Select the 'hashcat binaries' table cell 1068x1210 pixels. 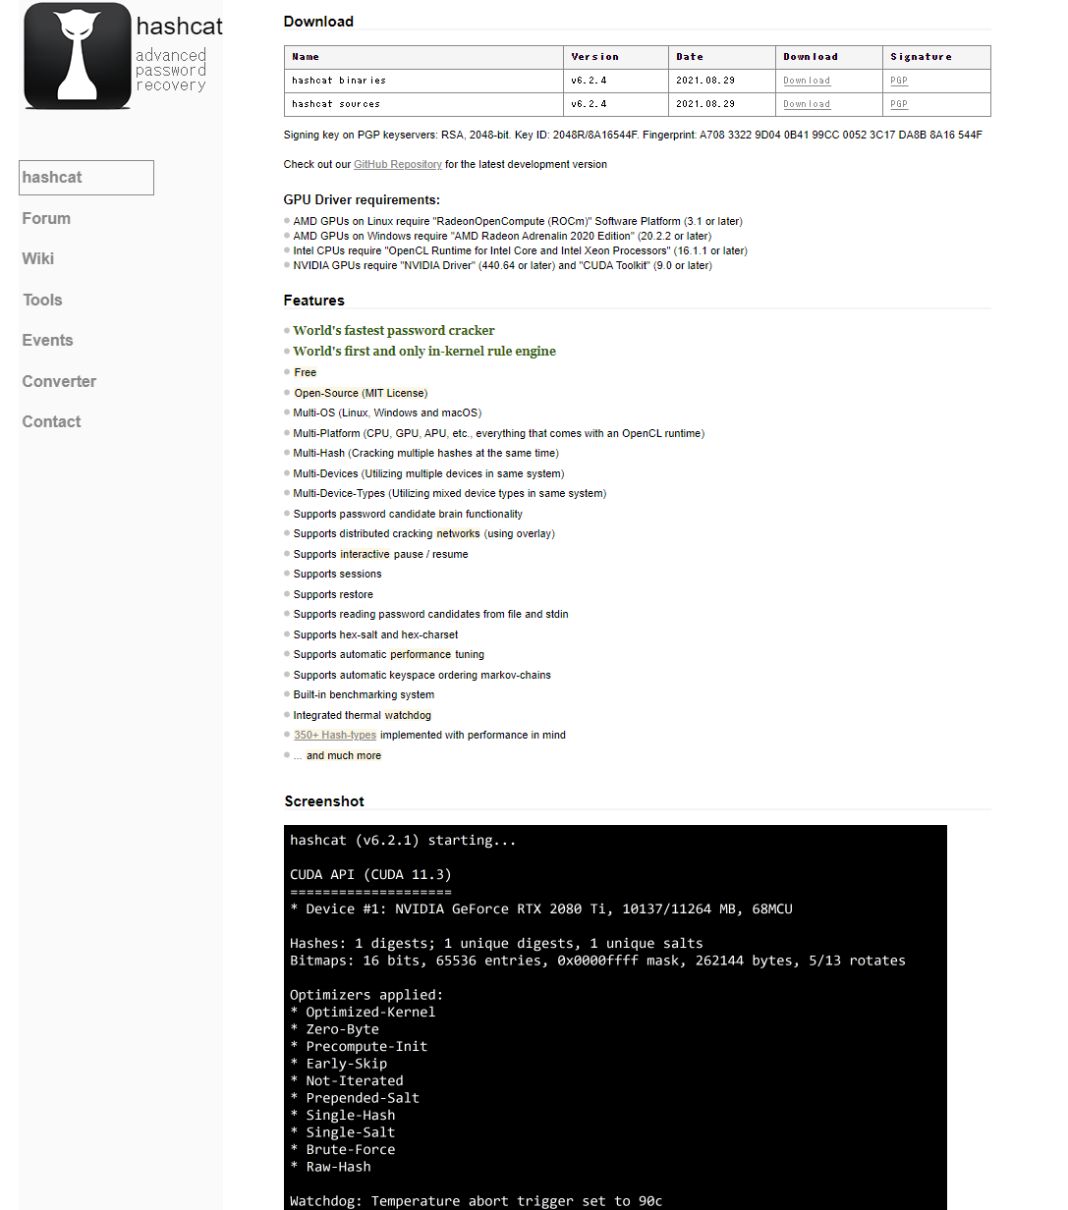pos(423,81)
